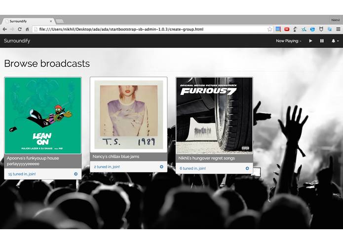Click the browser forward arrow
Screen dimensions: 343x244
click(x=12, y=29)
